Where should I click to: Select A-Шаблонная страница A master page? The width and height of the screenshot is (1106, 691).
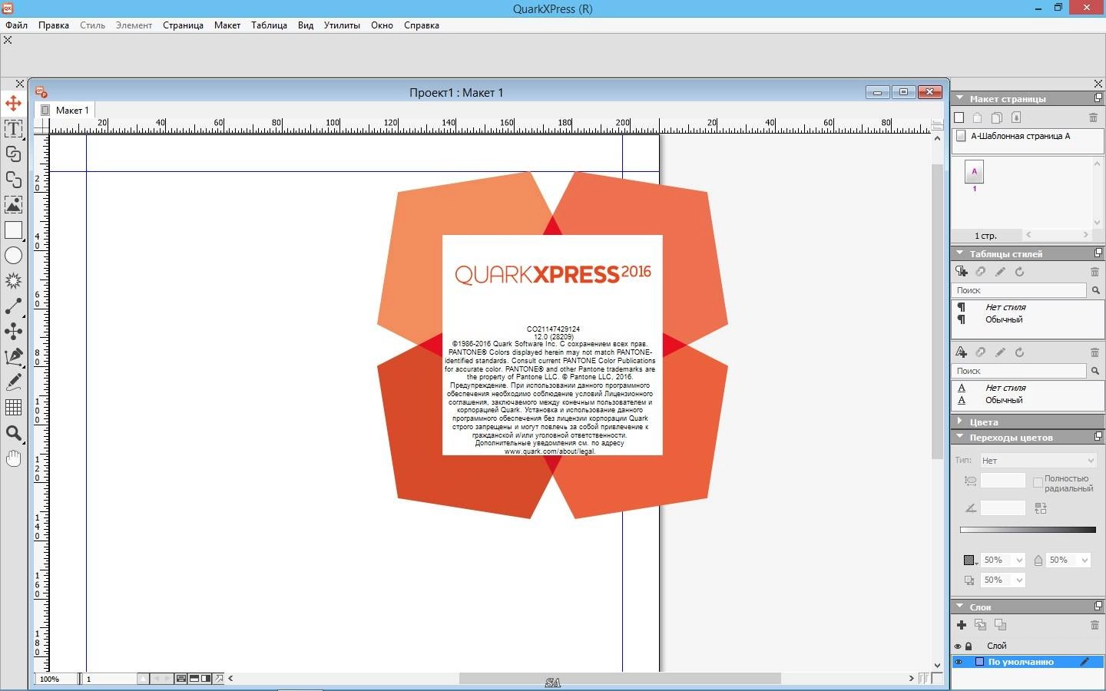[1028, 136]
